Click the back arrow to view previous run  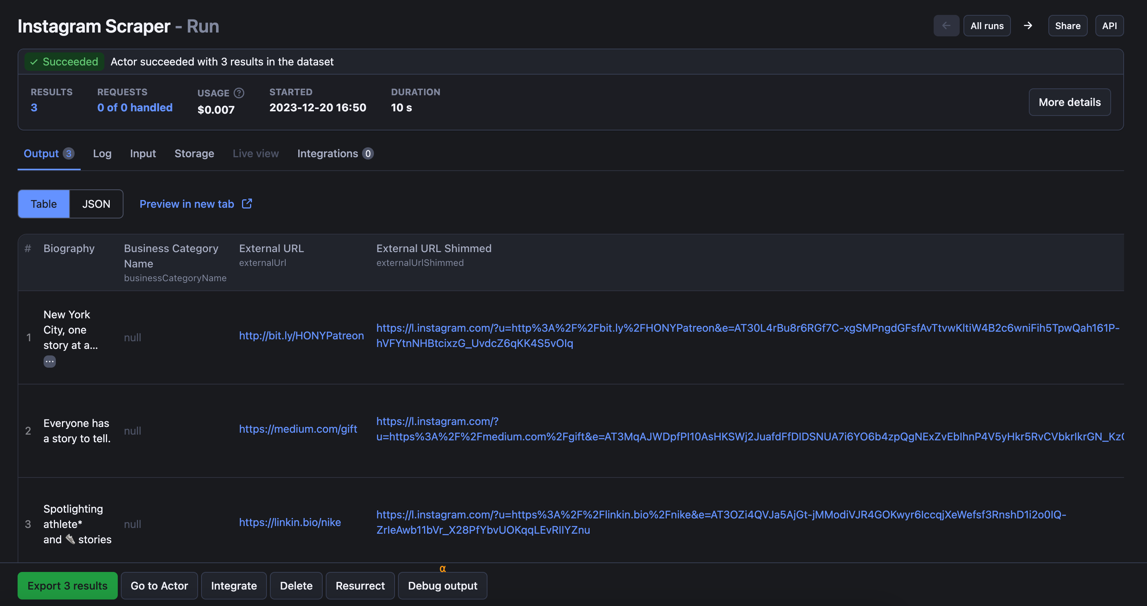pyautogui.click(x=946, y=25)
